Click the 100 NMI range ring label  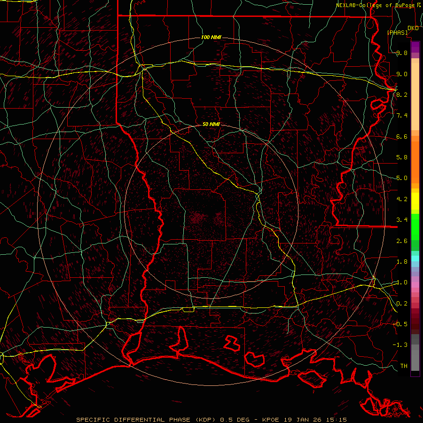(x=211, y=37)
